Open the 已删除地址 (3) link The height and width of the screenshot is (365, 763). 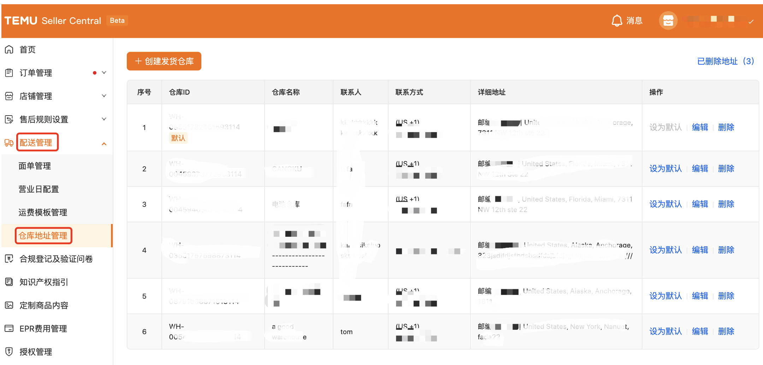pos(725,61)
